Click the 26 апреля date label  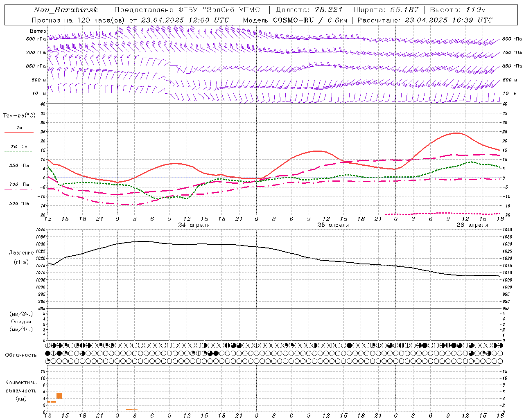point(472,225)
